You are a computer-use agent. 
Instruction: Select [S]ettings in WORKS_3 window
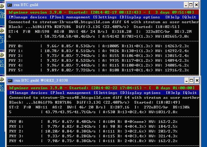(105, 93)
